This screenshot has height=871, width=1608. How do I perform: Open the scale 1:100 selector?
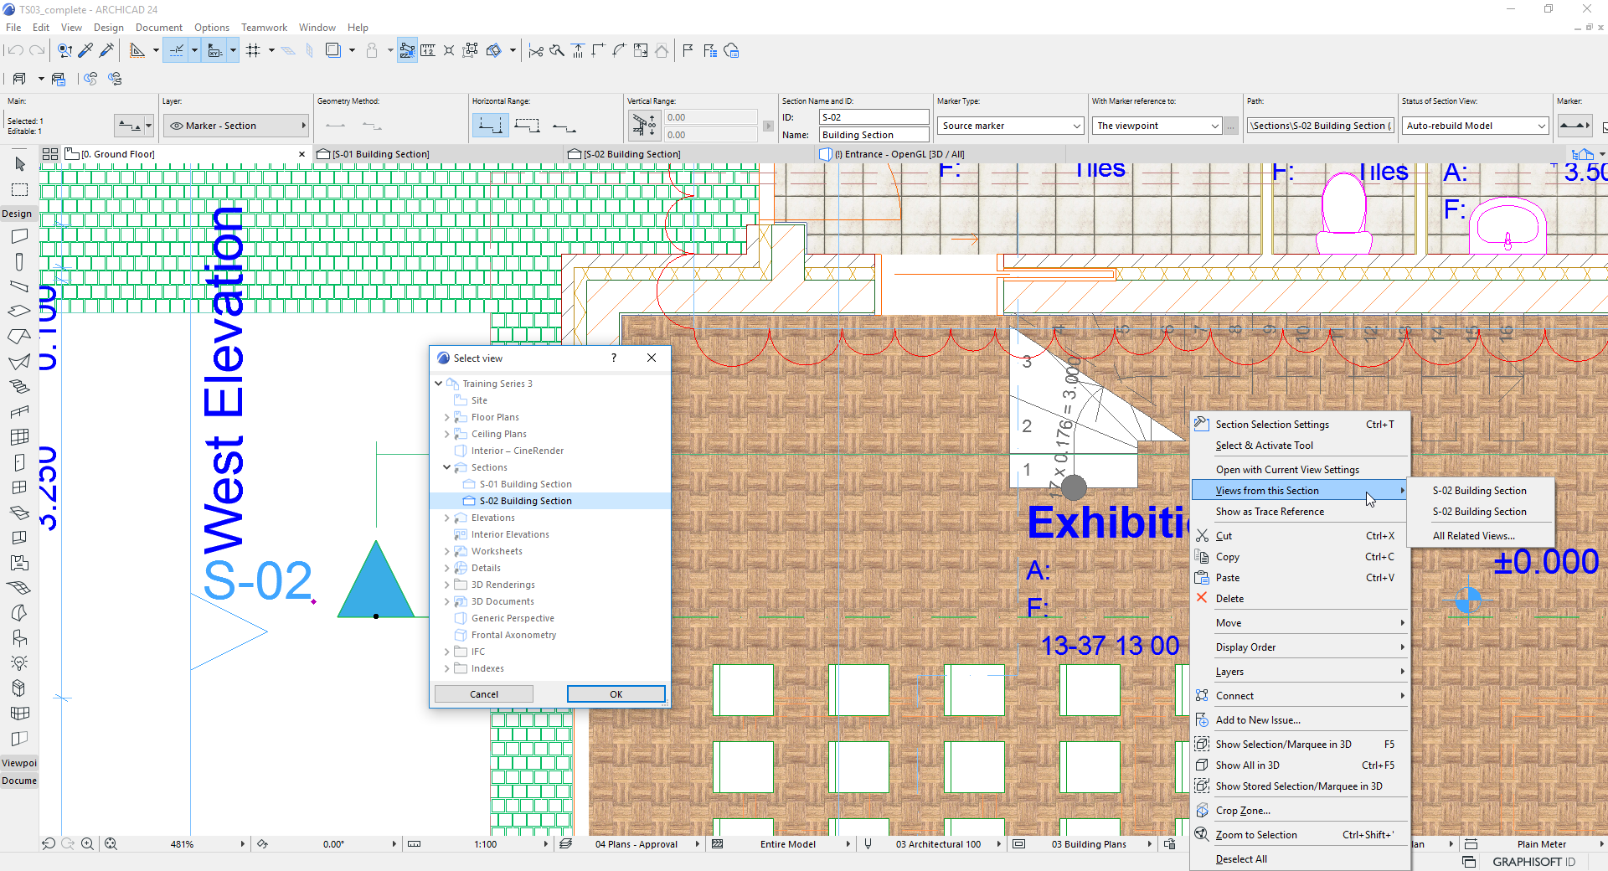(486, 844)
